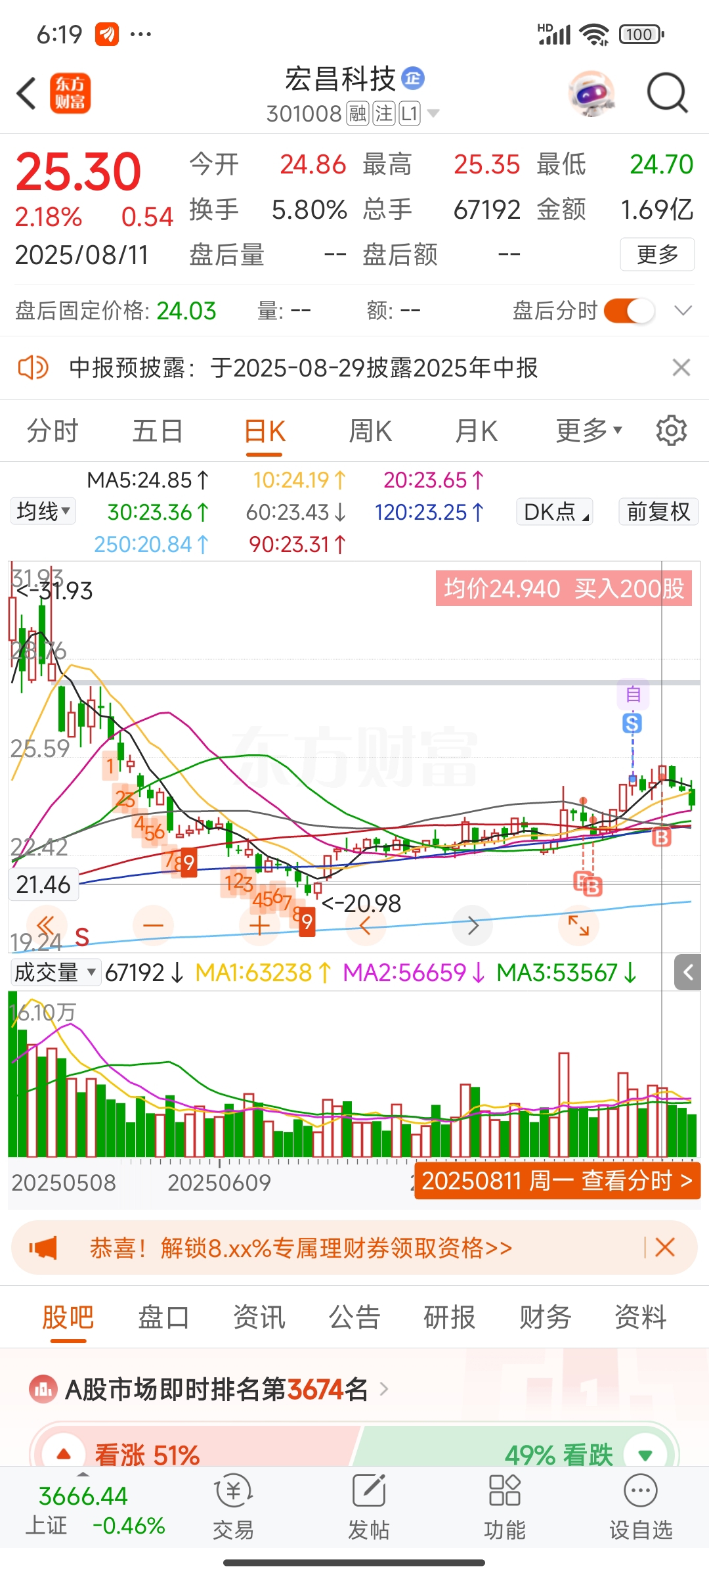Image resolution: width=709 pixels, height=1577 pixels.
Task: Vote bullish with the up arrow
Action: (x=64, y=1454)
